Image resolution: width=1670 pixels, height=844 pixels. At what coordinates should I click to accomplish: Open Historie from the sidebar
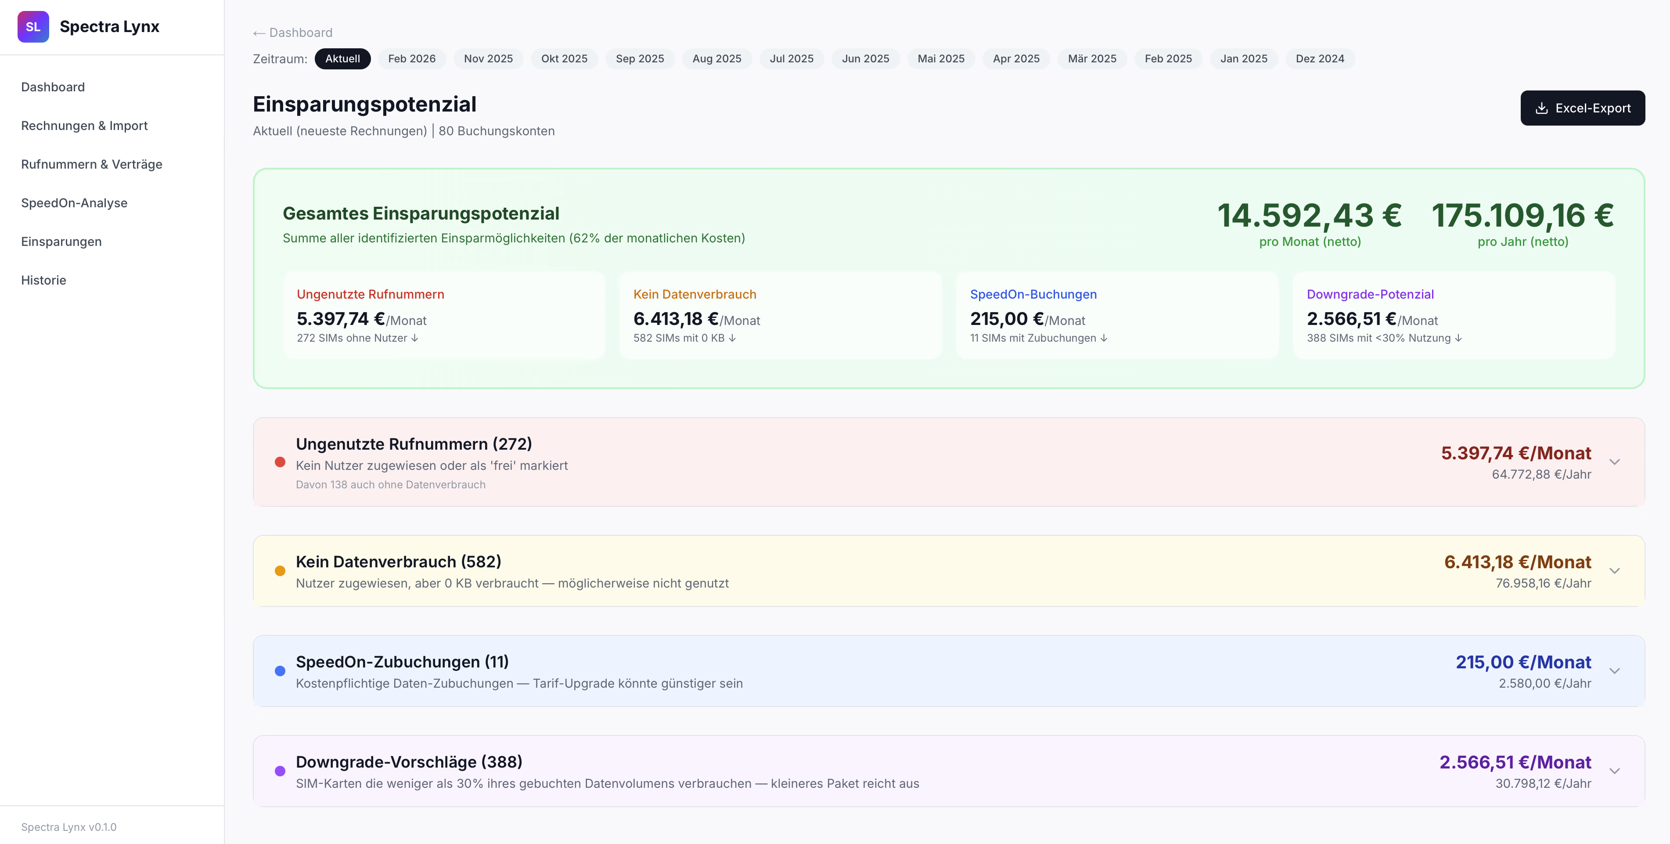coord(43,280)
